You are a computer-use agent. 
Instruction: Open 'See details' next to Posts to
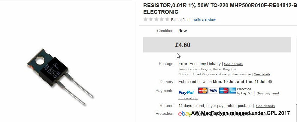point(262,74)
